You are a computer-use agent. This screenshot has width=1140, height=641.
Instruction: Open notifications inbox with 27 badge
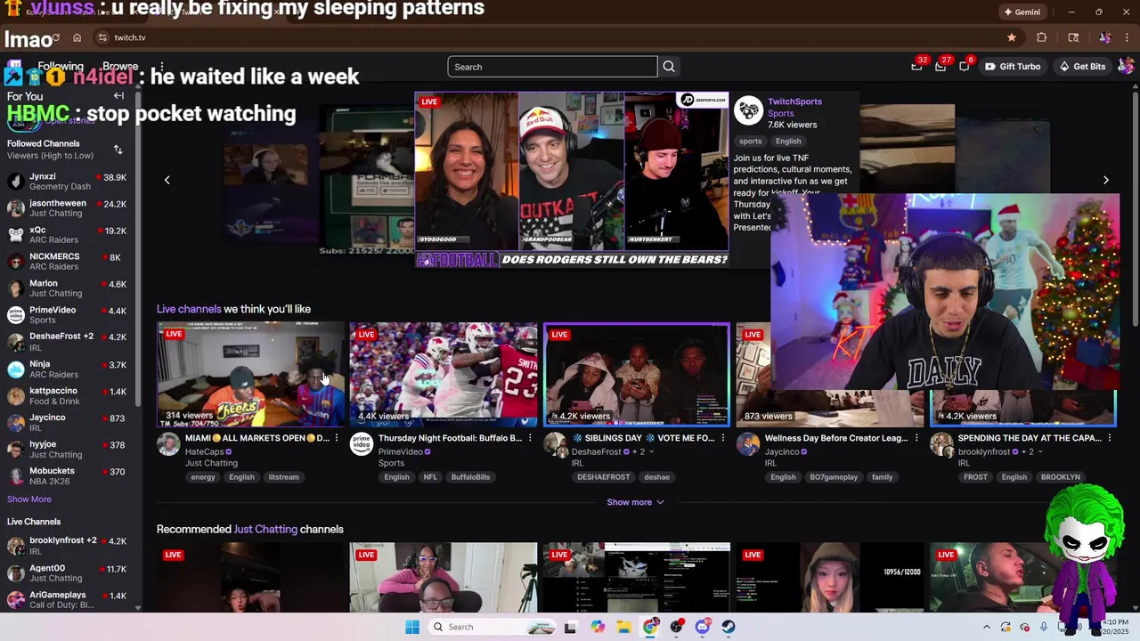point(940,67)
